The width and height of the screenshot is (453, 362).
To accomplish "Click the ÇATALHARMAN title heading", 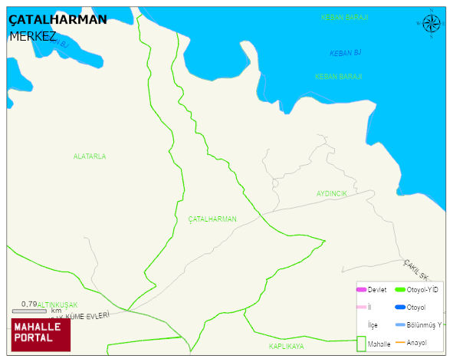I will click(57, 20).
